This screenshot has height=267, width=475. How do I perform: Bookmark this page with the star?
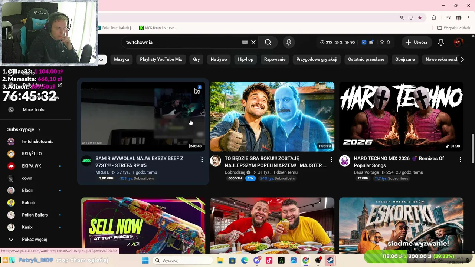pyautogui.click(x=420, y=17)
